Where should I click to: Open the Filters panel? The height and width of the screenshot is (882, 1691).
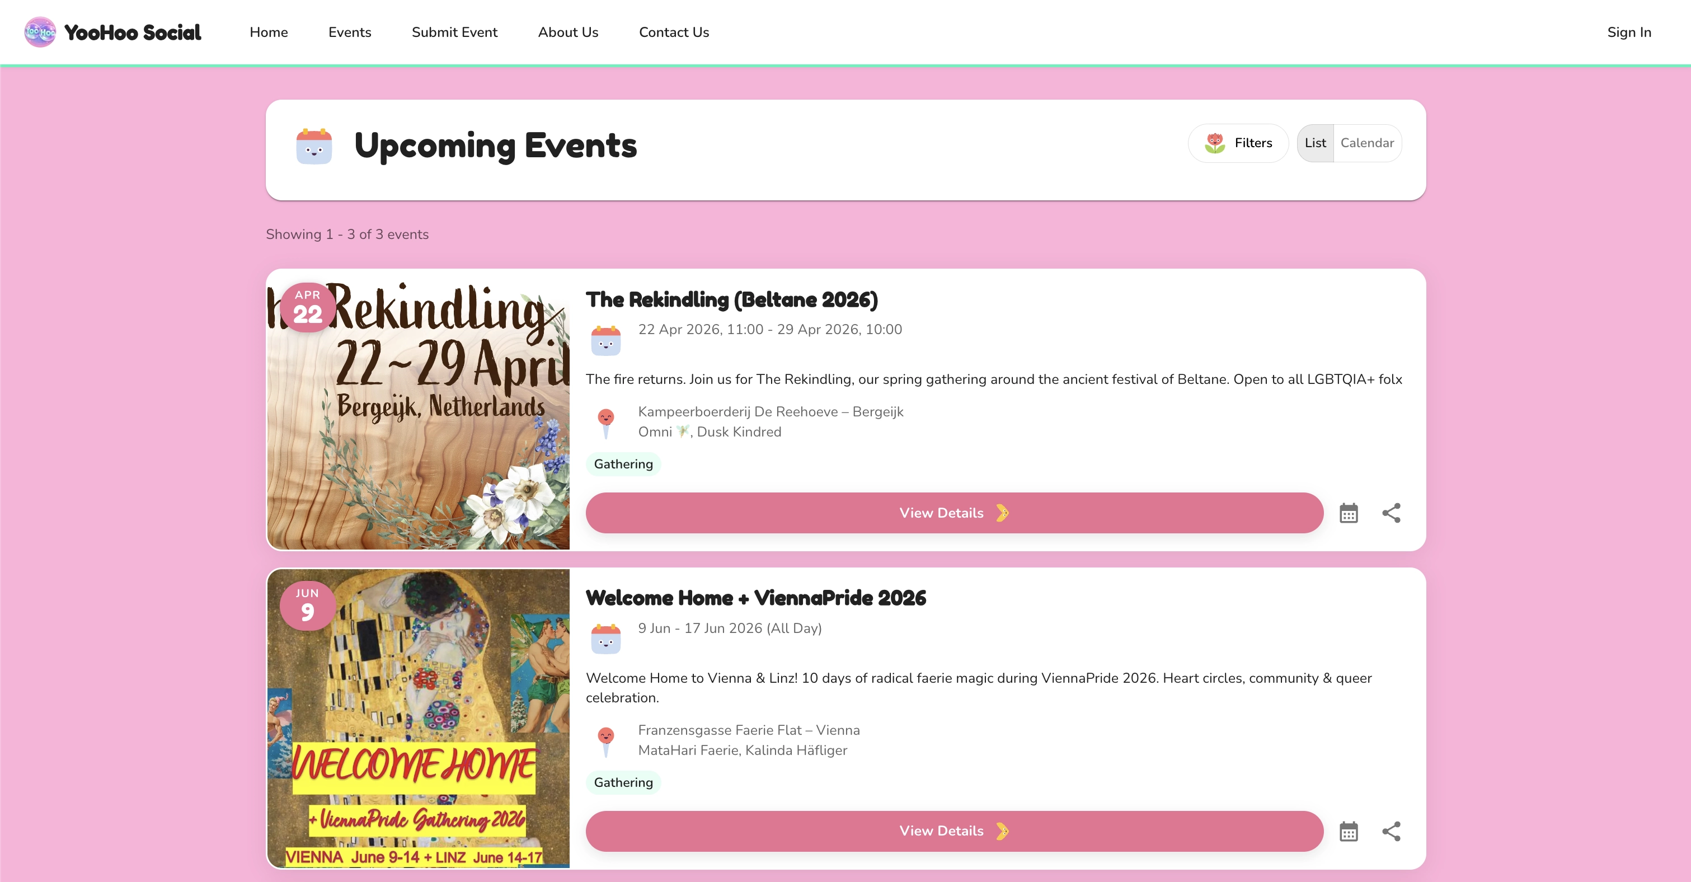(1238, 143)
